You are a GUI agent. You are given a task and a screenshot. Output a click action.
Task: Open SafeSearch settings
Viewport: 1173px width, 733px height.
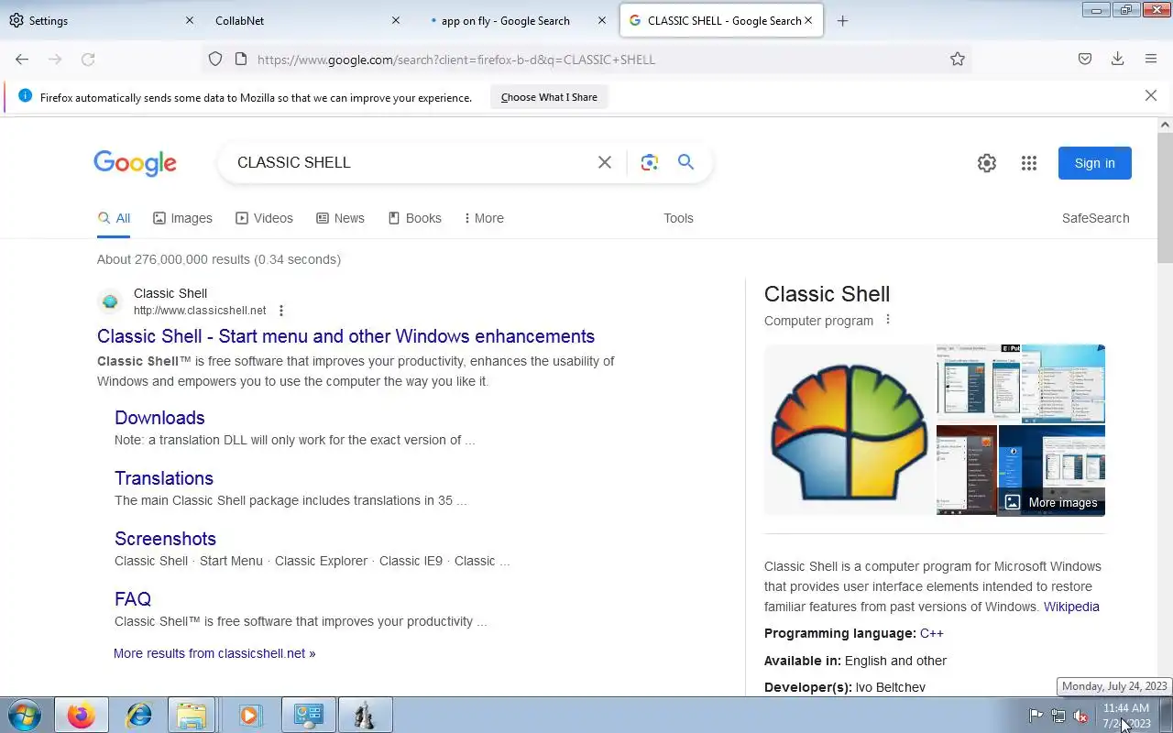coord(1096,218)
